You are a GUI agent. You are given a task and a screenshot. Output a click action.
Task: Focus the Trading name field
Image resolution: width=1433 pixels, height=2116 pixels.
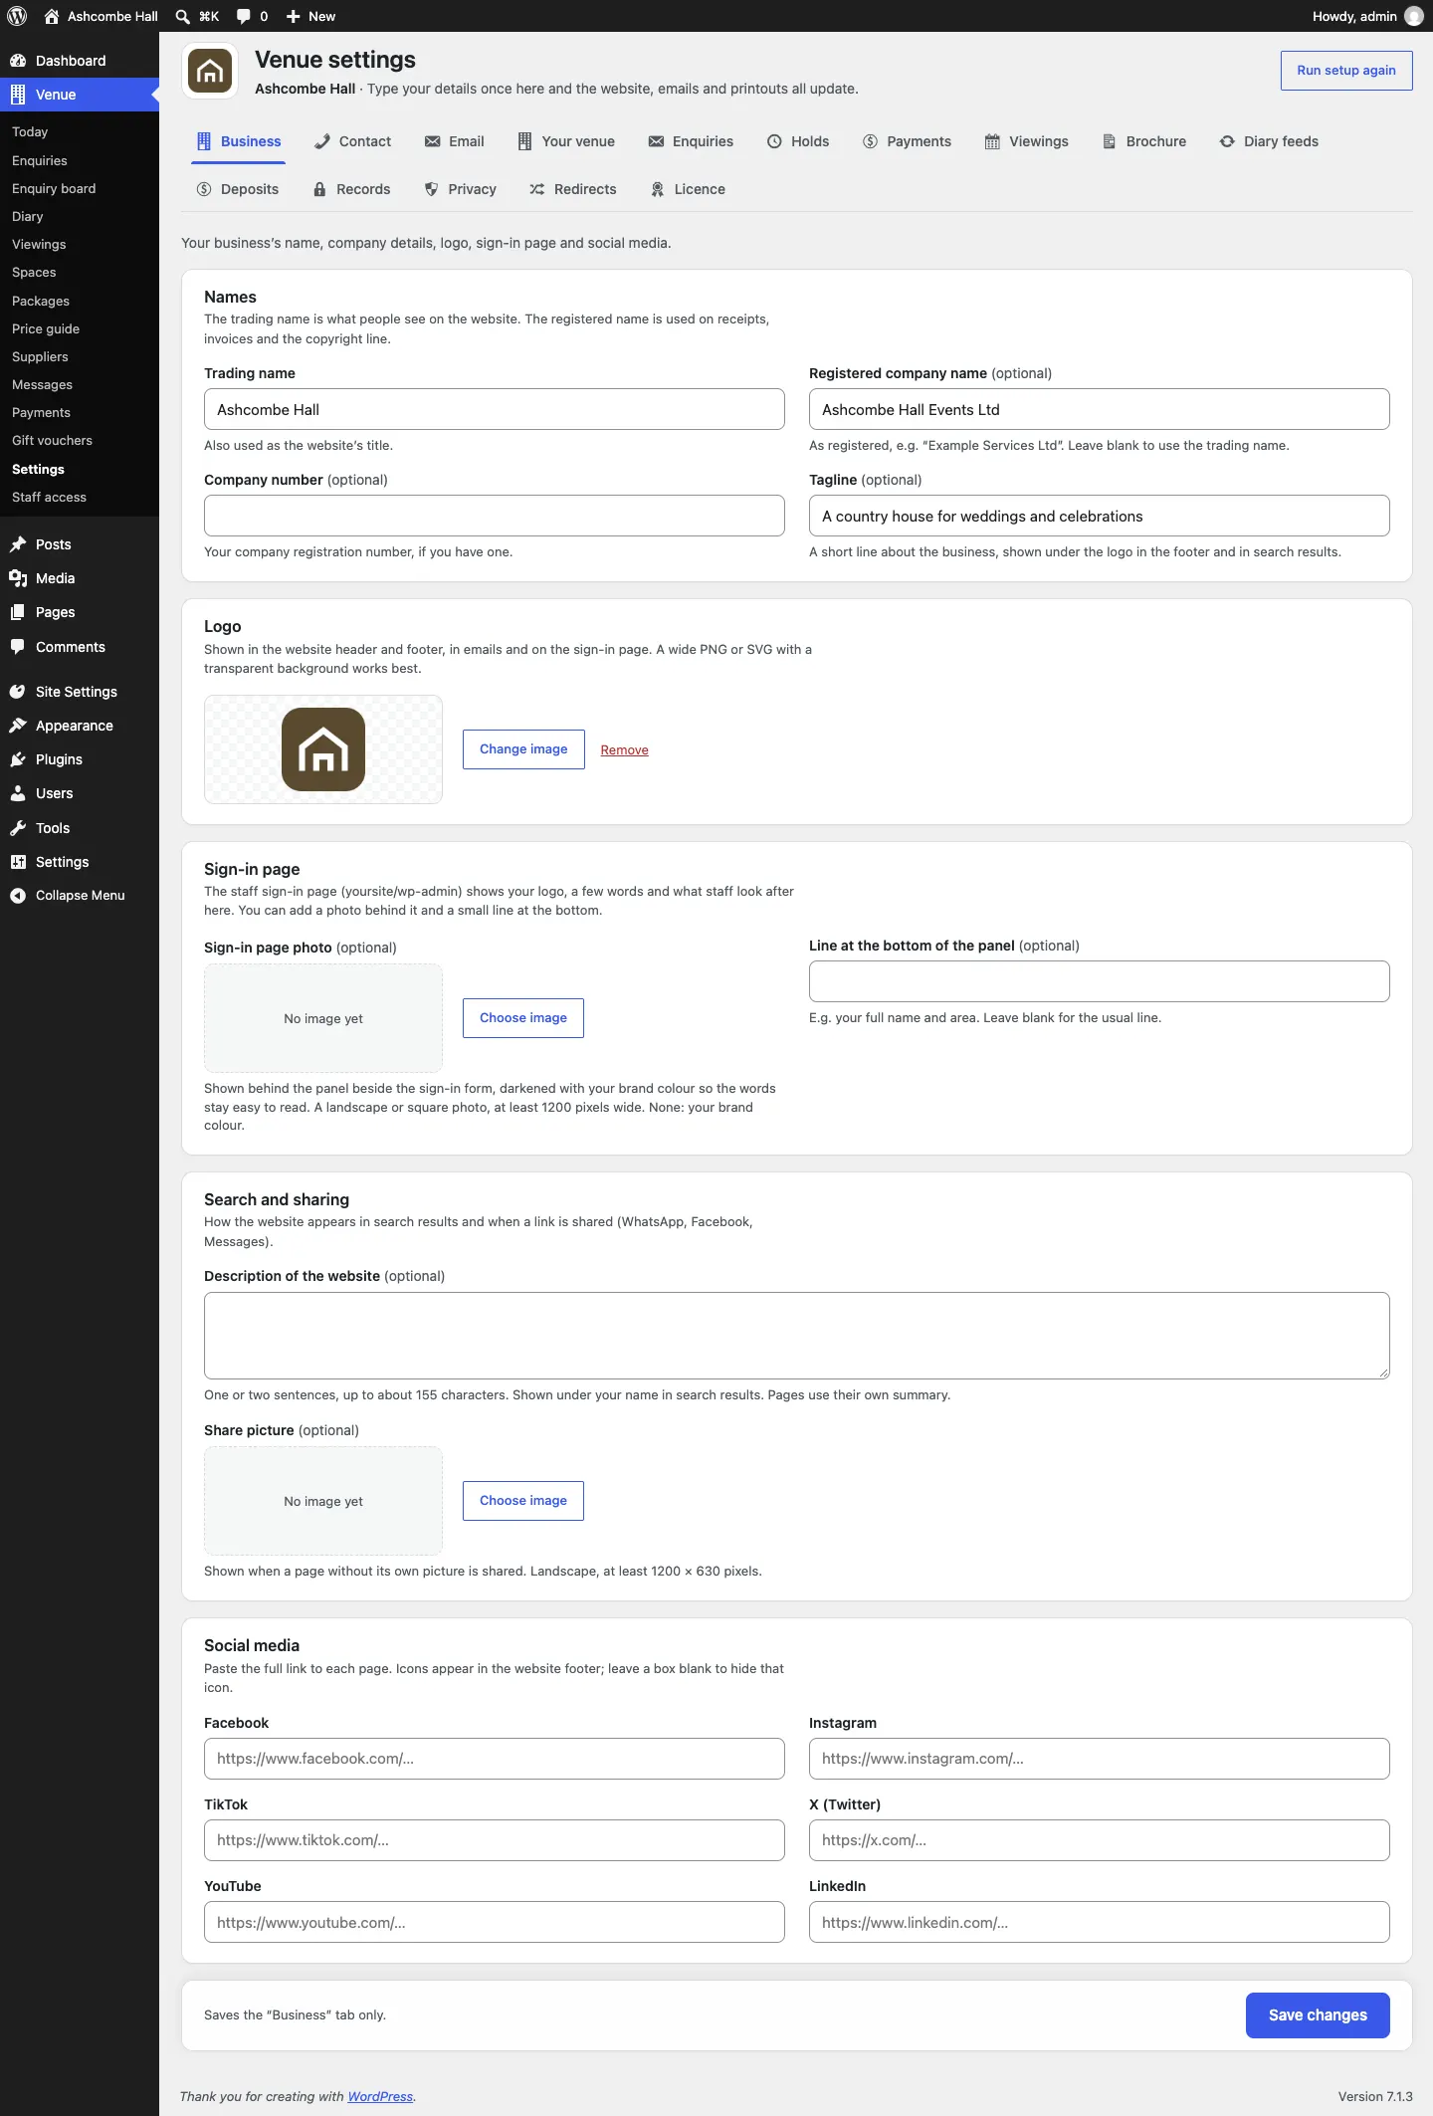coord(494,409)
